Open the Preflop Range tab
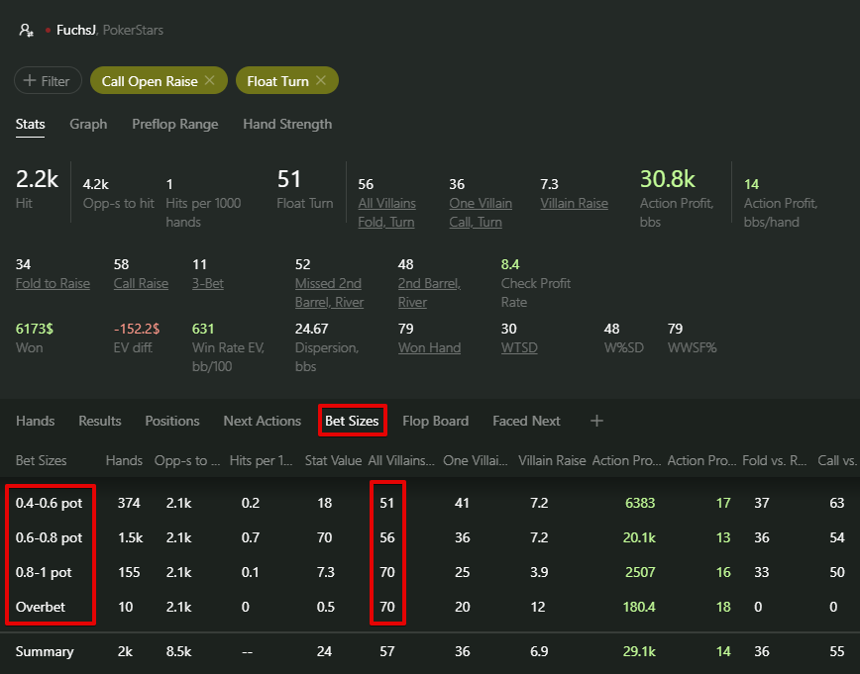This screenshot has height=674, width=860. click(x=174, y=124)
